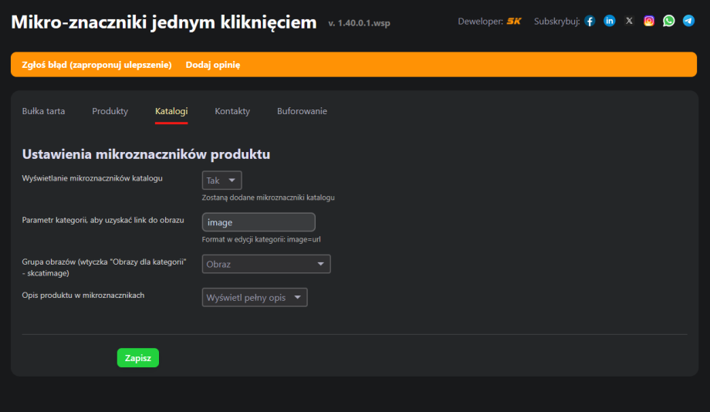Open the developer's Facebook page icon
This screenshot has height=412, width=710.
[590, 21]
